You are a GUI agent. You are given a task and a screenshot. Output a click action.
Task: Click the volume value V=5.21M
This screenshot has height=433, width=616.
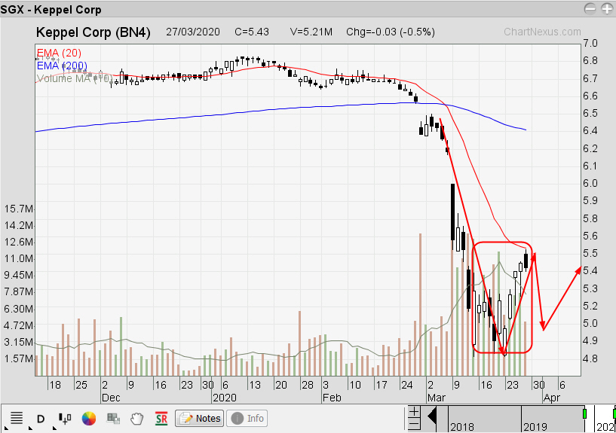coord(311,32)
